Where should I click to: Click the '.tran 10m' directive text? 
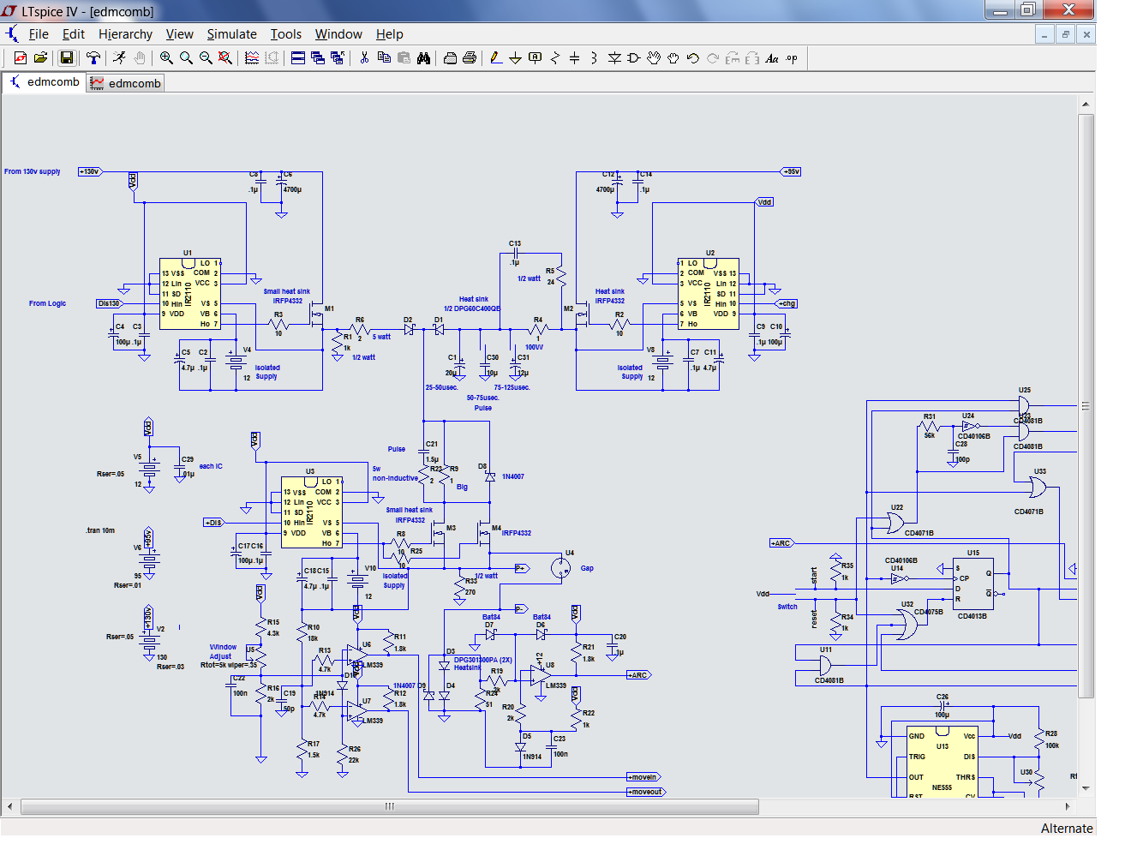point(100,530)
